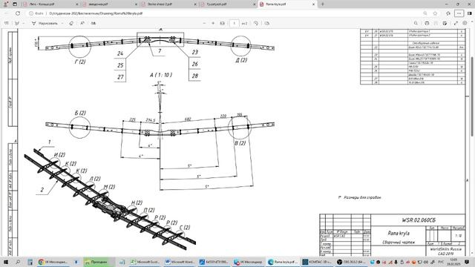475x267 pixels.
Task: Open the Chrome VK Messenger taskbar item
Action: point(53,262)
